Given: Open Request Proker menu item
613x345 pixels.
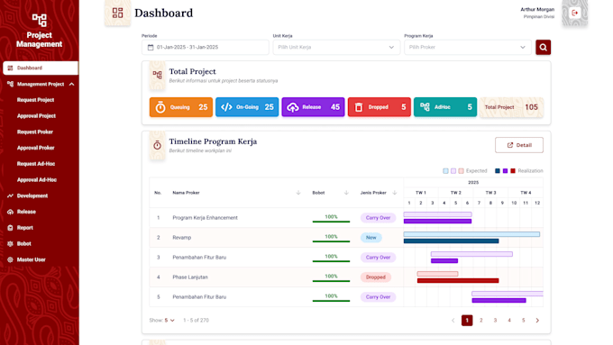Looking at the screenshot, I should tap(35, 132).
